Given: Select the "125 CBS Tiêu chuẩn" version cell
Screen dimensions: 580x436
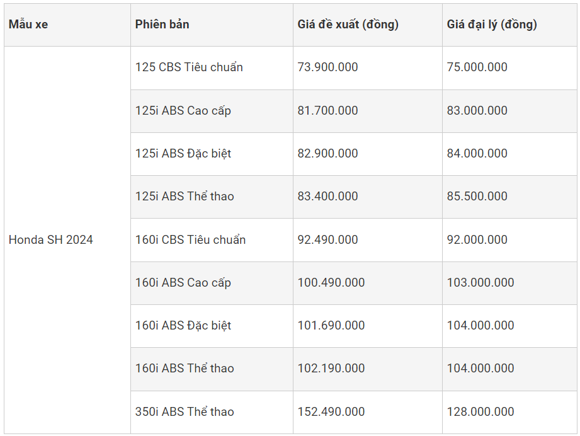Looking at the screenshot, I should pos(189,67).
